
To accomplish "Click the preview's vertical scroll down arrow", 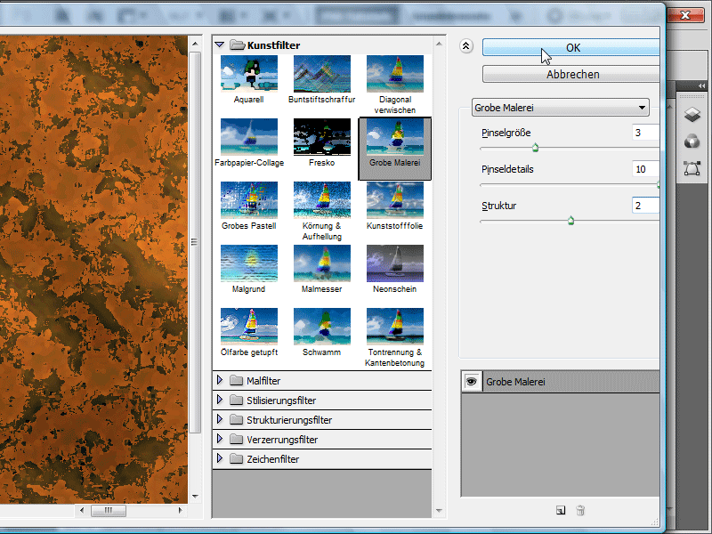I will (195, 497).
